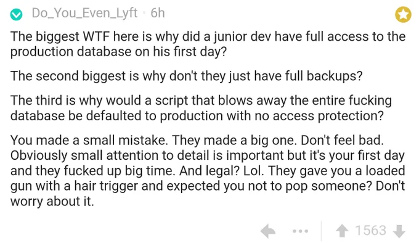419x243 pixels.
Task: Reply to the comment using the reply arrow
Action: (268, 231)
